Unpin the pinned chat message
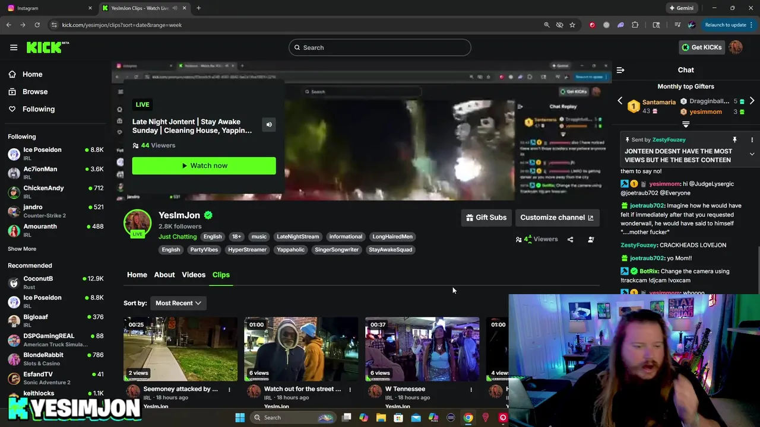 pos(734,140)
